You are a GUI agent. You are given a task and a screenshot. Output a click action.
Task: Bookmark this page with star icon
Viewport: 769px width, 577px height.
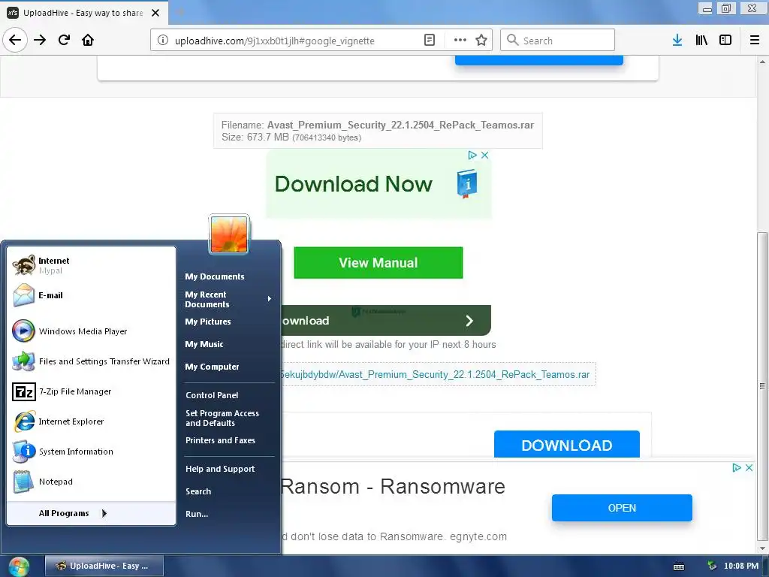click(x=481, y=41)
